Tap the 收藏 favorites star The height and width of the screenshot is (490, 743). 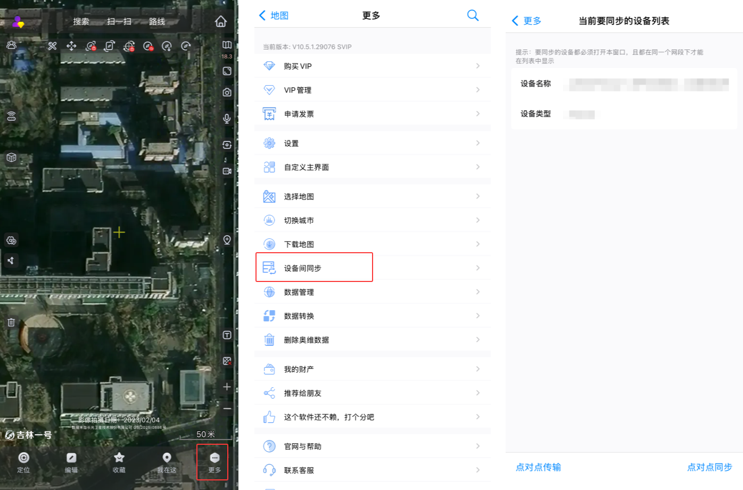(119, 462)
